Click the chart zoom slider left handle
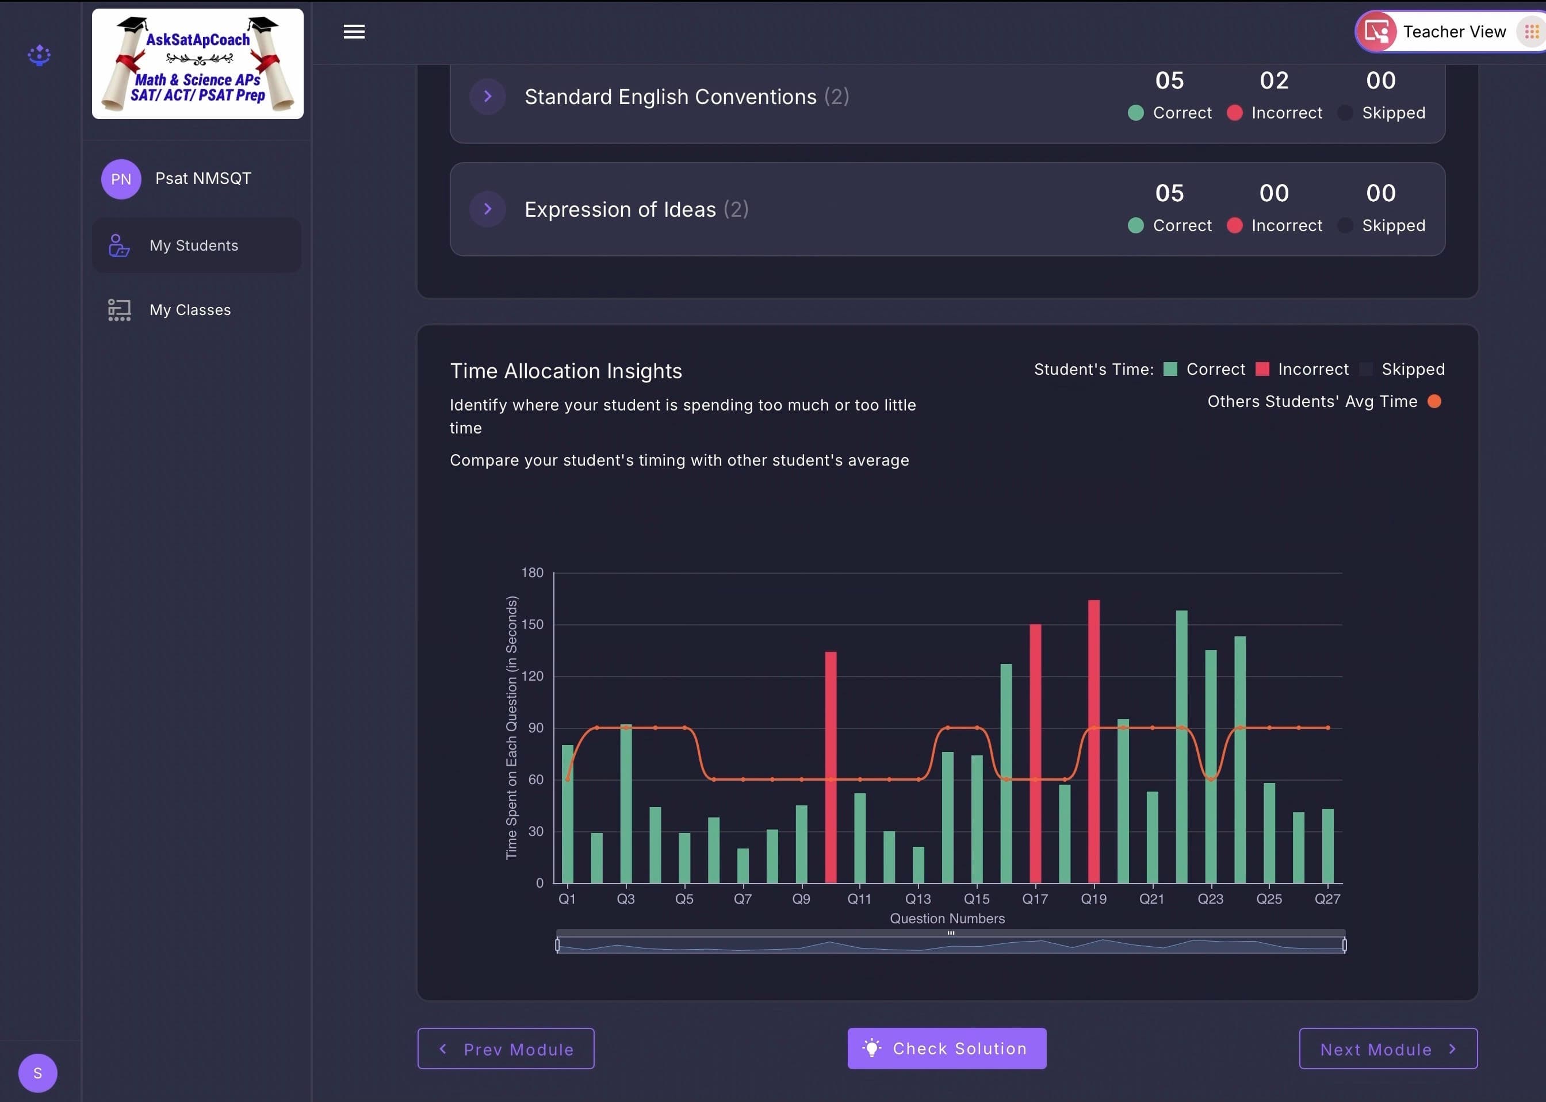This screenshot has height=1102, width=1546. (x=557, y=944)
